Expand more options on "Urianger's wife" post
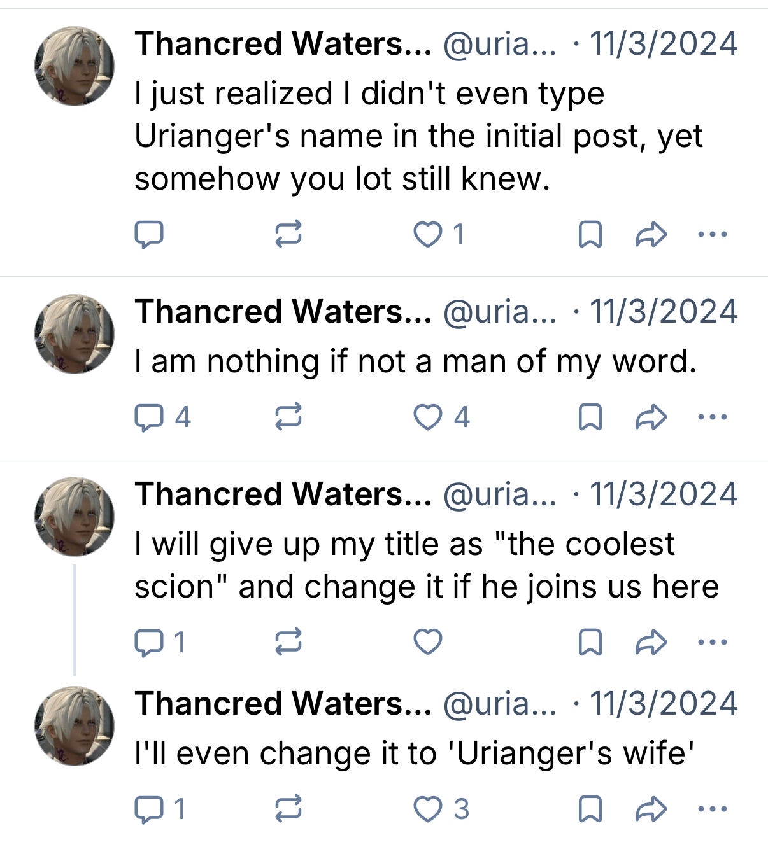The image size is (768, 847). [x=712, y=809]
